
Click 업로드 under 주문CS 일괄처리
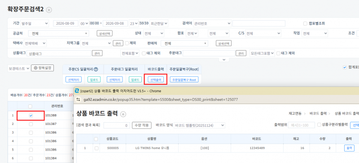pyautogui.click(x=94, y=80)
